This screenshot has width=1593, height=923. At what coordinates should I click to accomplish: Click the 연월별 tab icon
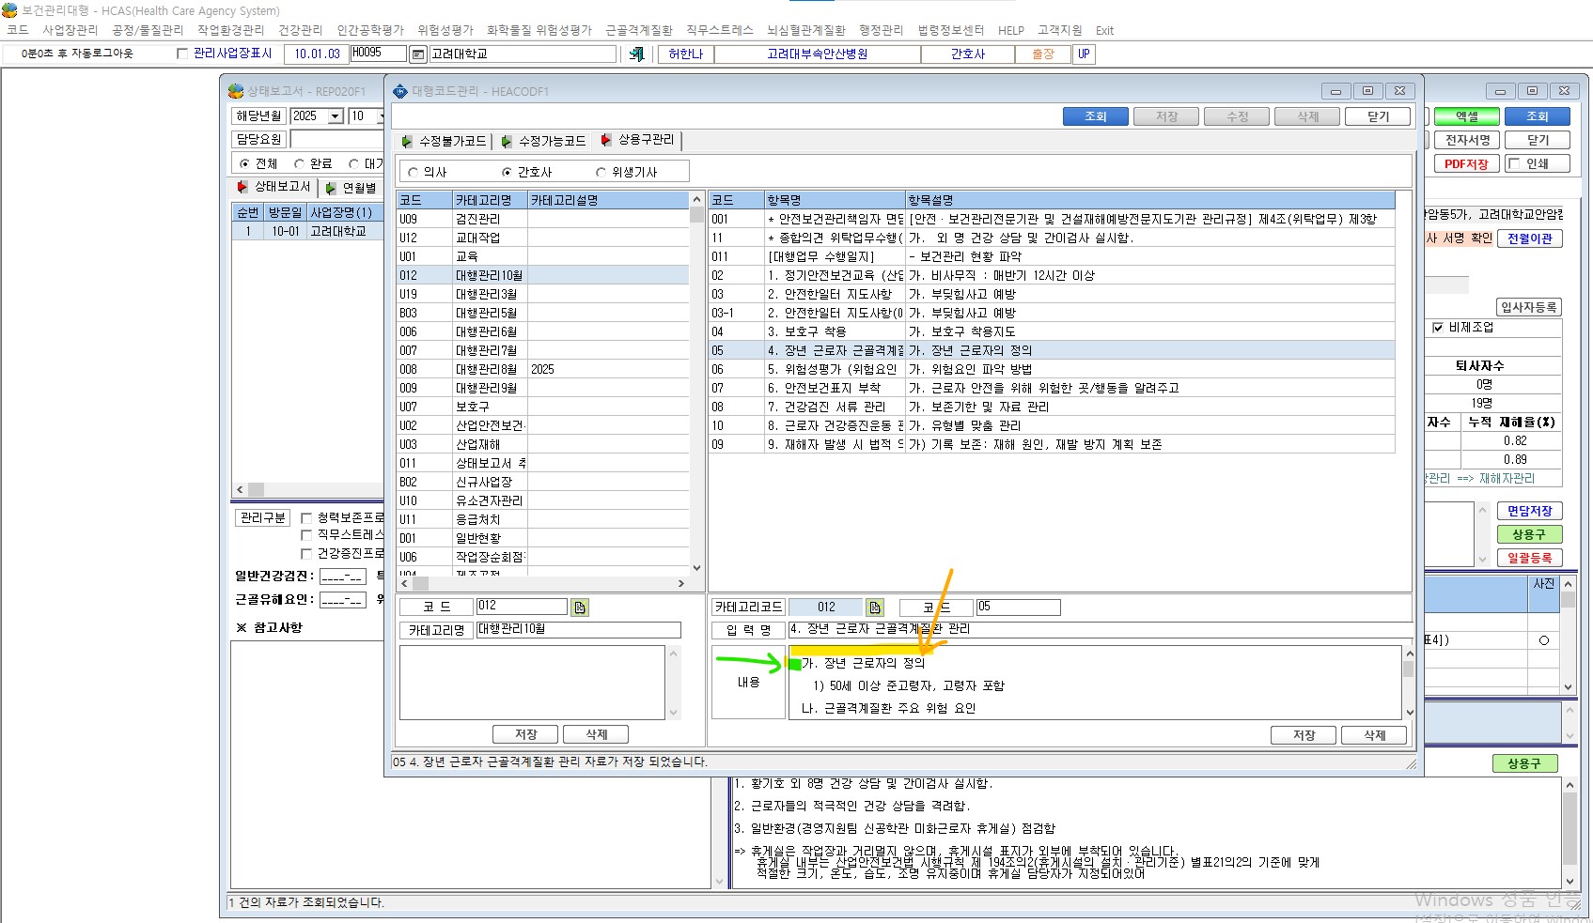tap(331, 188)
